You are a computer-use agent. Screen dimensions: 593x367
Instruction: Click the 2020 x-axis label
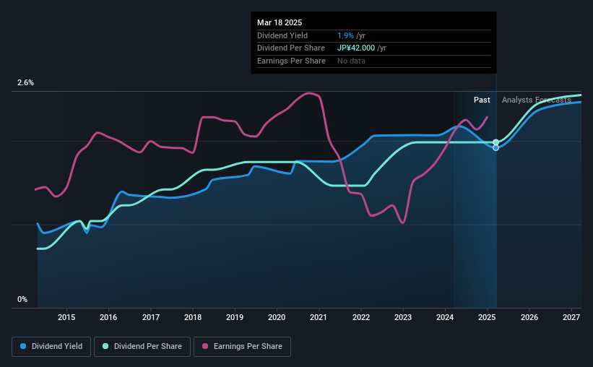click(x=277, y=317)
